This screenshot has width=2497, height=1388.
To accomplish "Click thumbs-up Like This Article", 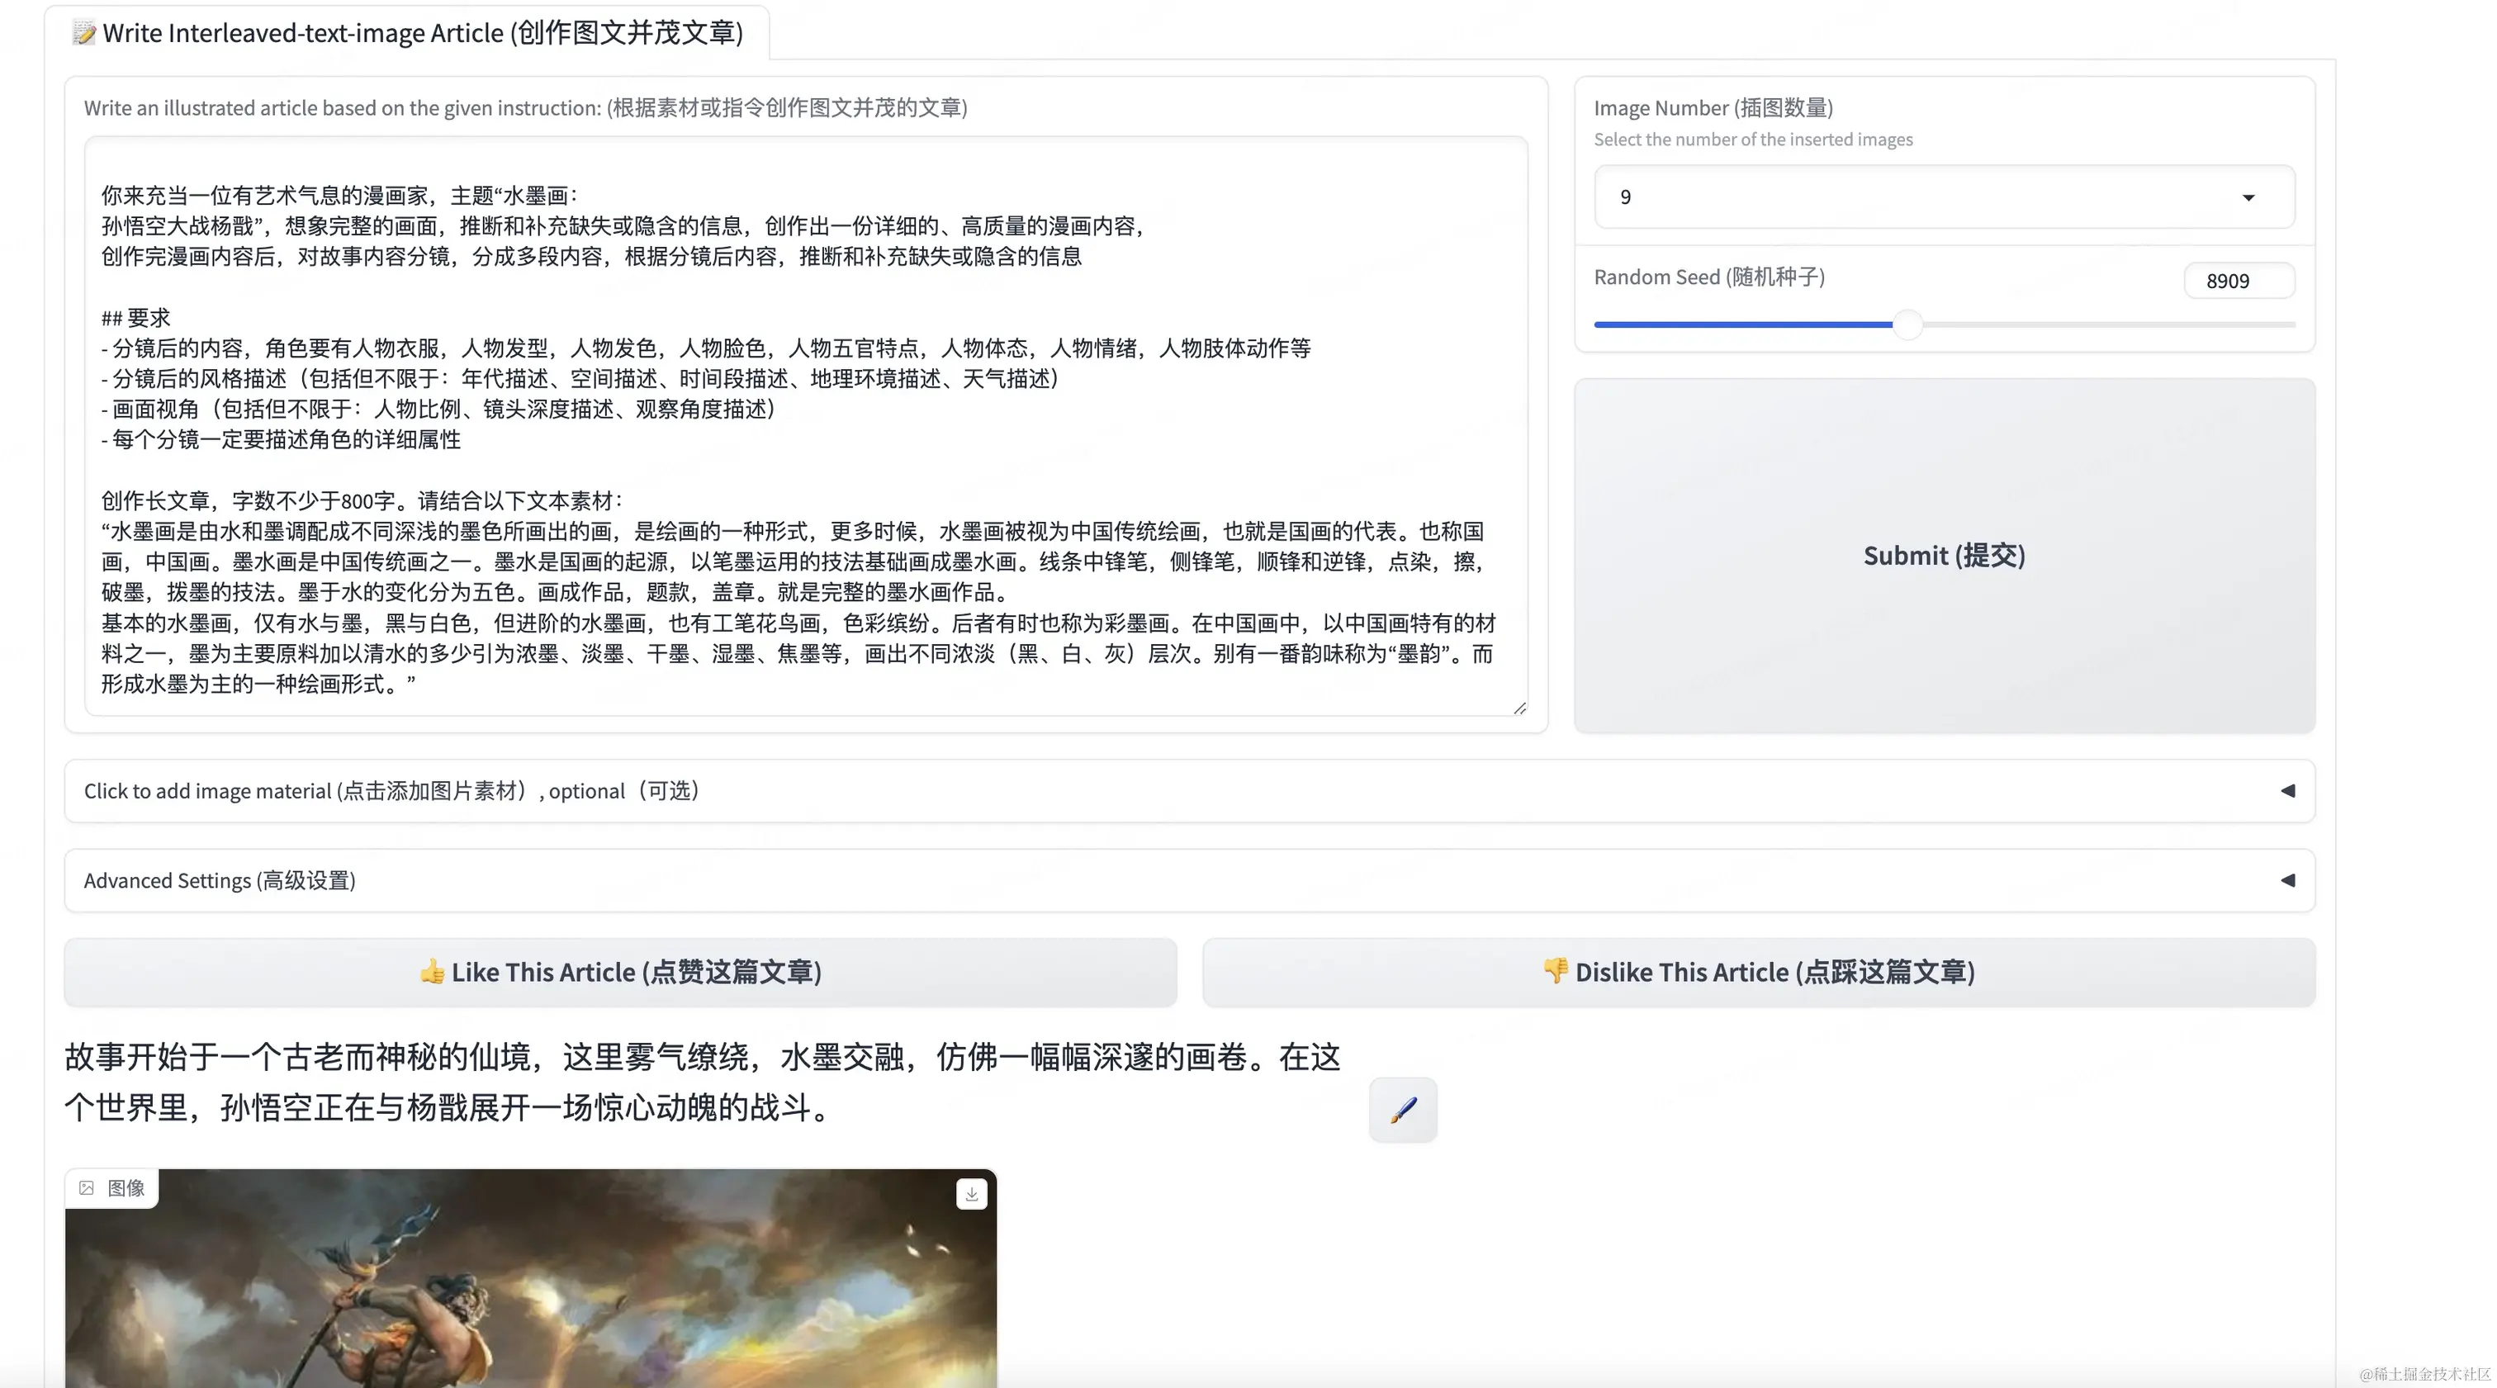I will click(x=620, y=972).
